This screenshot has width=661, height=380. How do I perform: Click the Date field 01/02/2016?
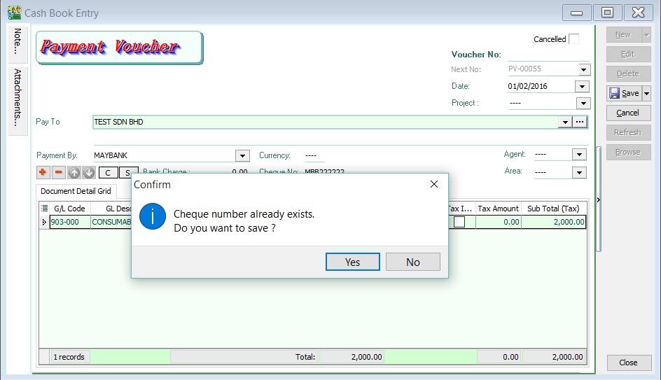click(541, 86)
